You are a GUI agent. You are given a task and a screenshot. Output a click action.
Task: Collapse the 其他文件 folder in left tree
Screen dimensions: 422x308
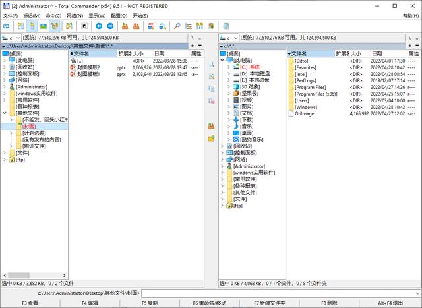click(5, 113)
